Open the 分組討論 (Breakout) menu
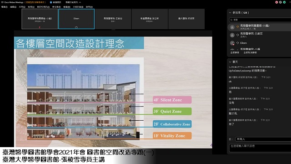Screen dimensions: 291x164 (78, 7)
